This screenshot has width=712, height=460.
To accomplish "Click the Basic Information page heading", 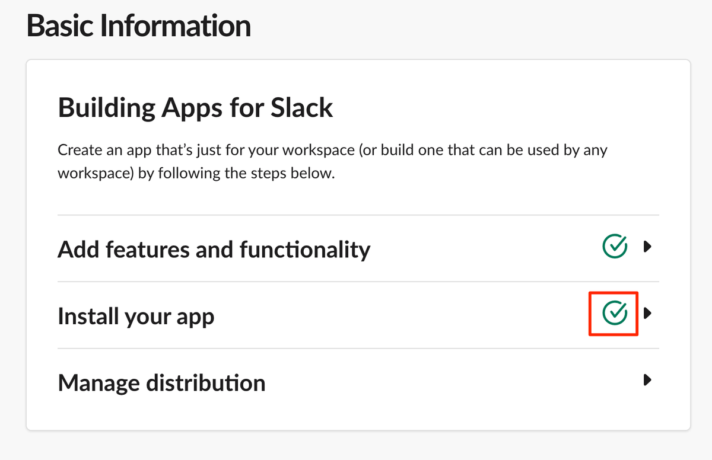I will 139,26.
